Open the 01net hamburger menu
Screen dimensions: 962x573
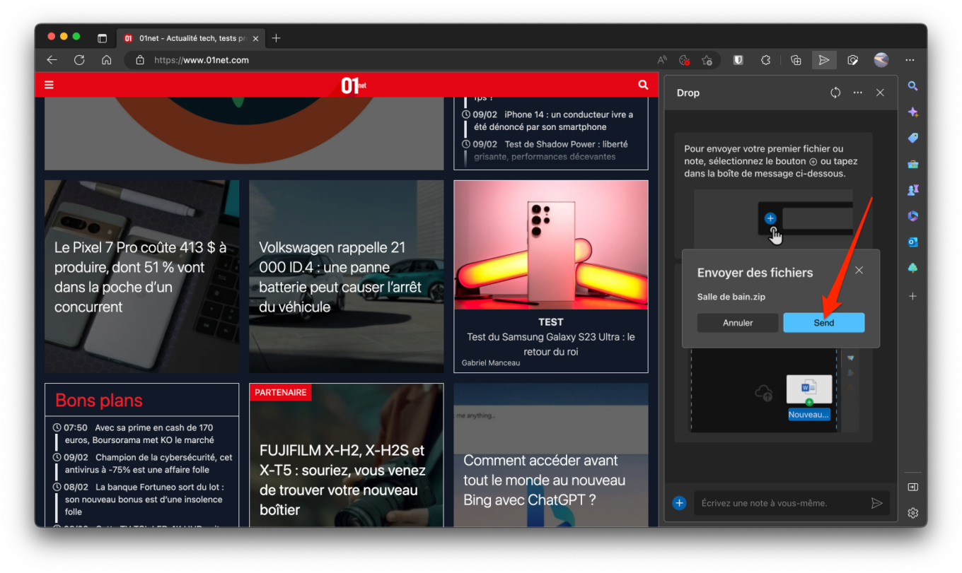(49, 85)
